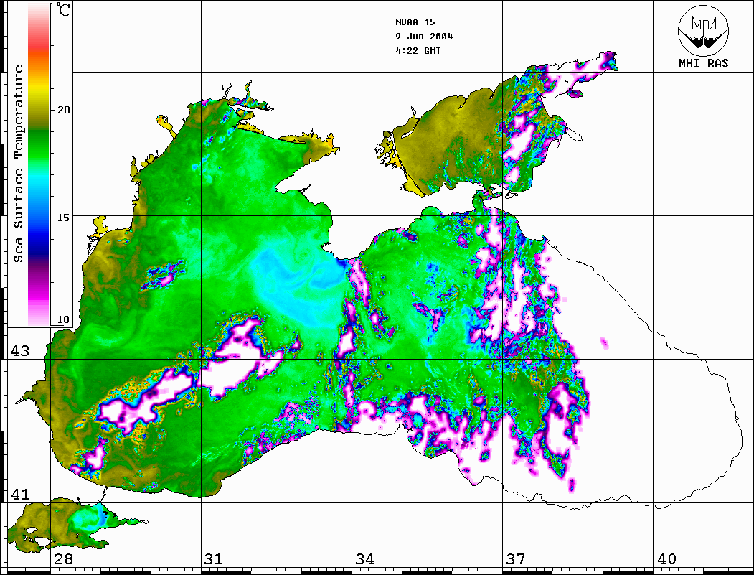Viewport: 754px width, 575px height.
Task: Click longitude label 34
Action: coord(365,559)
